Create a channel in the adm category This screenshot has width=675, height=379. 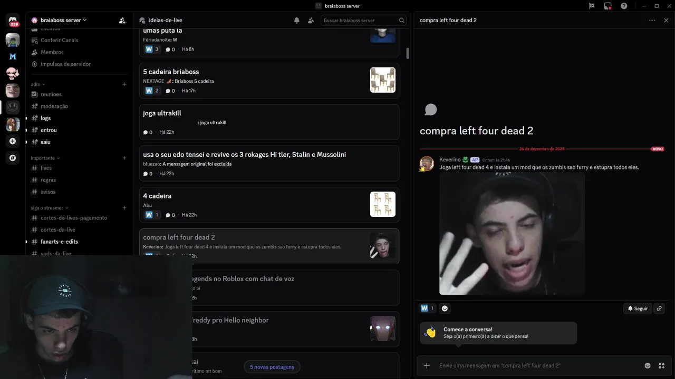click(124, 84)
